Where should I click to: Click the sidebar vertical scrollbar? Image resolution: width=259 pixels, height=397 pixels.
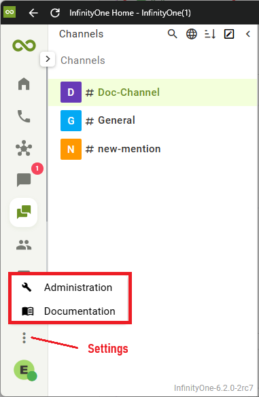point(47,144)
